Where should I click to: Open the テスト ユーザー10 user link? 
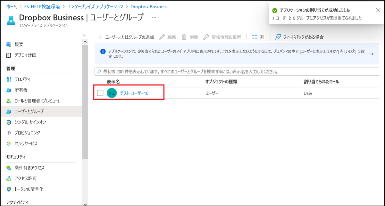(134, 93)
